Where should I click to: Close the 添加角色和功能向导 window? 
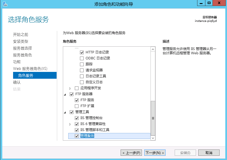tap(219, 3)
